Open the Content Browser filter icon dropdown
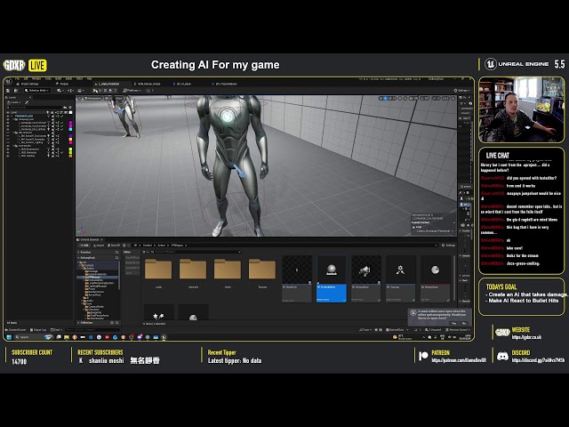The height and width of the screenshot is (427, 569). click(145, 252)
